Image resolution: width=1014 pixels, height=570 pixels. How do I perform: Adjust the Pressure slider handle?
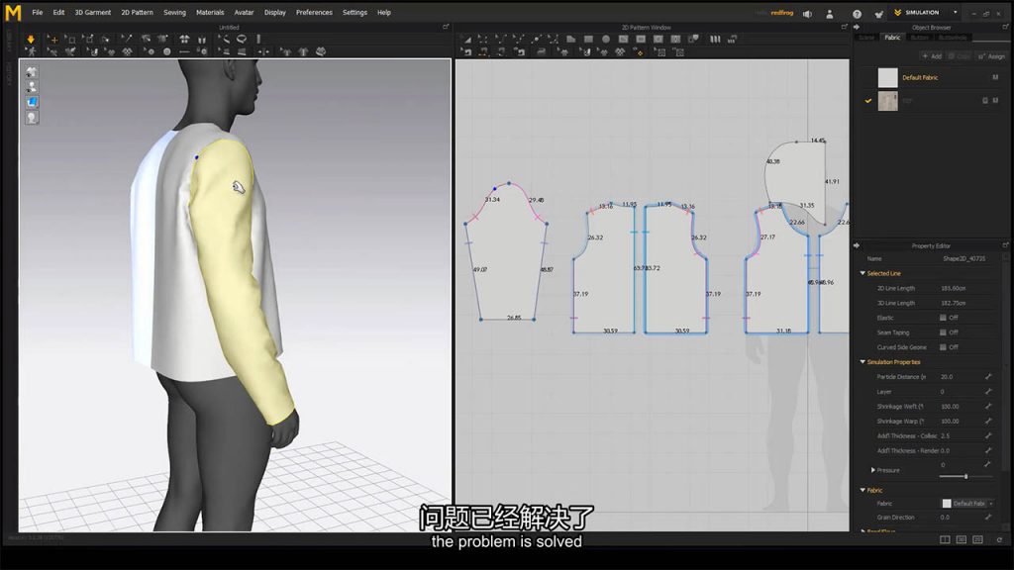click(x=966, y=476)
